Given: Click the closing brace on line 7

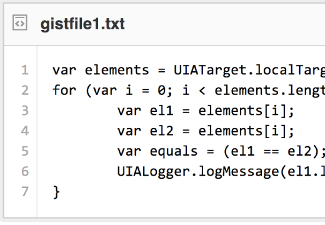Looking at the screenshot, I should coord(56,192).
